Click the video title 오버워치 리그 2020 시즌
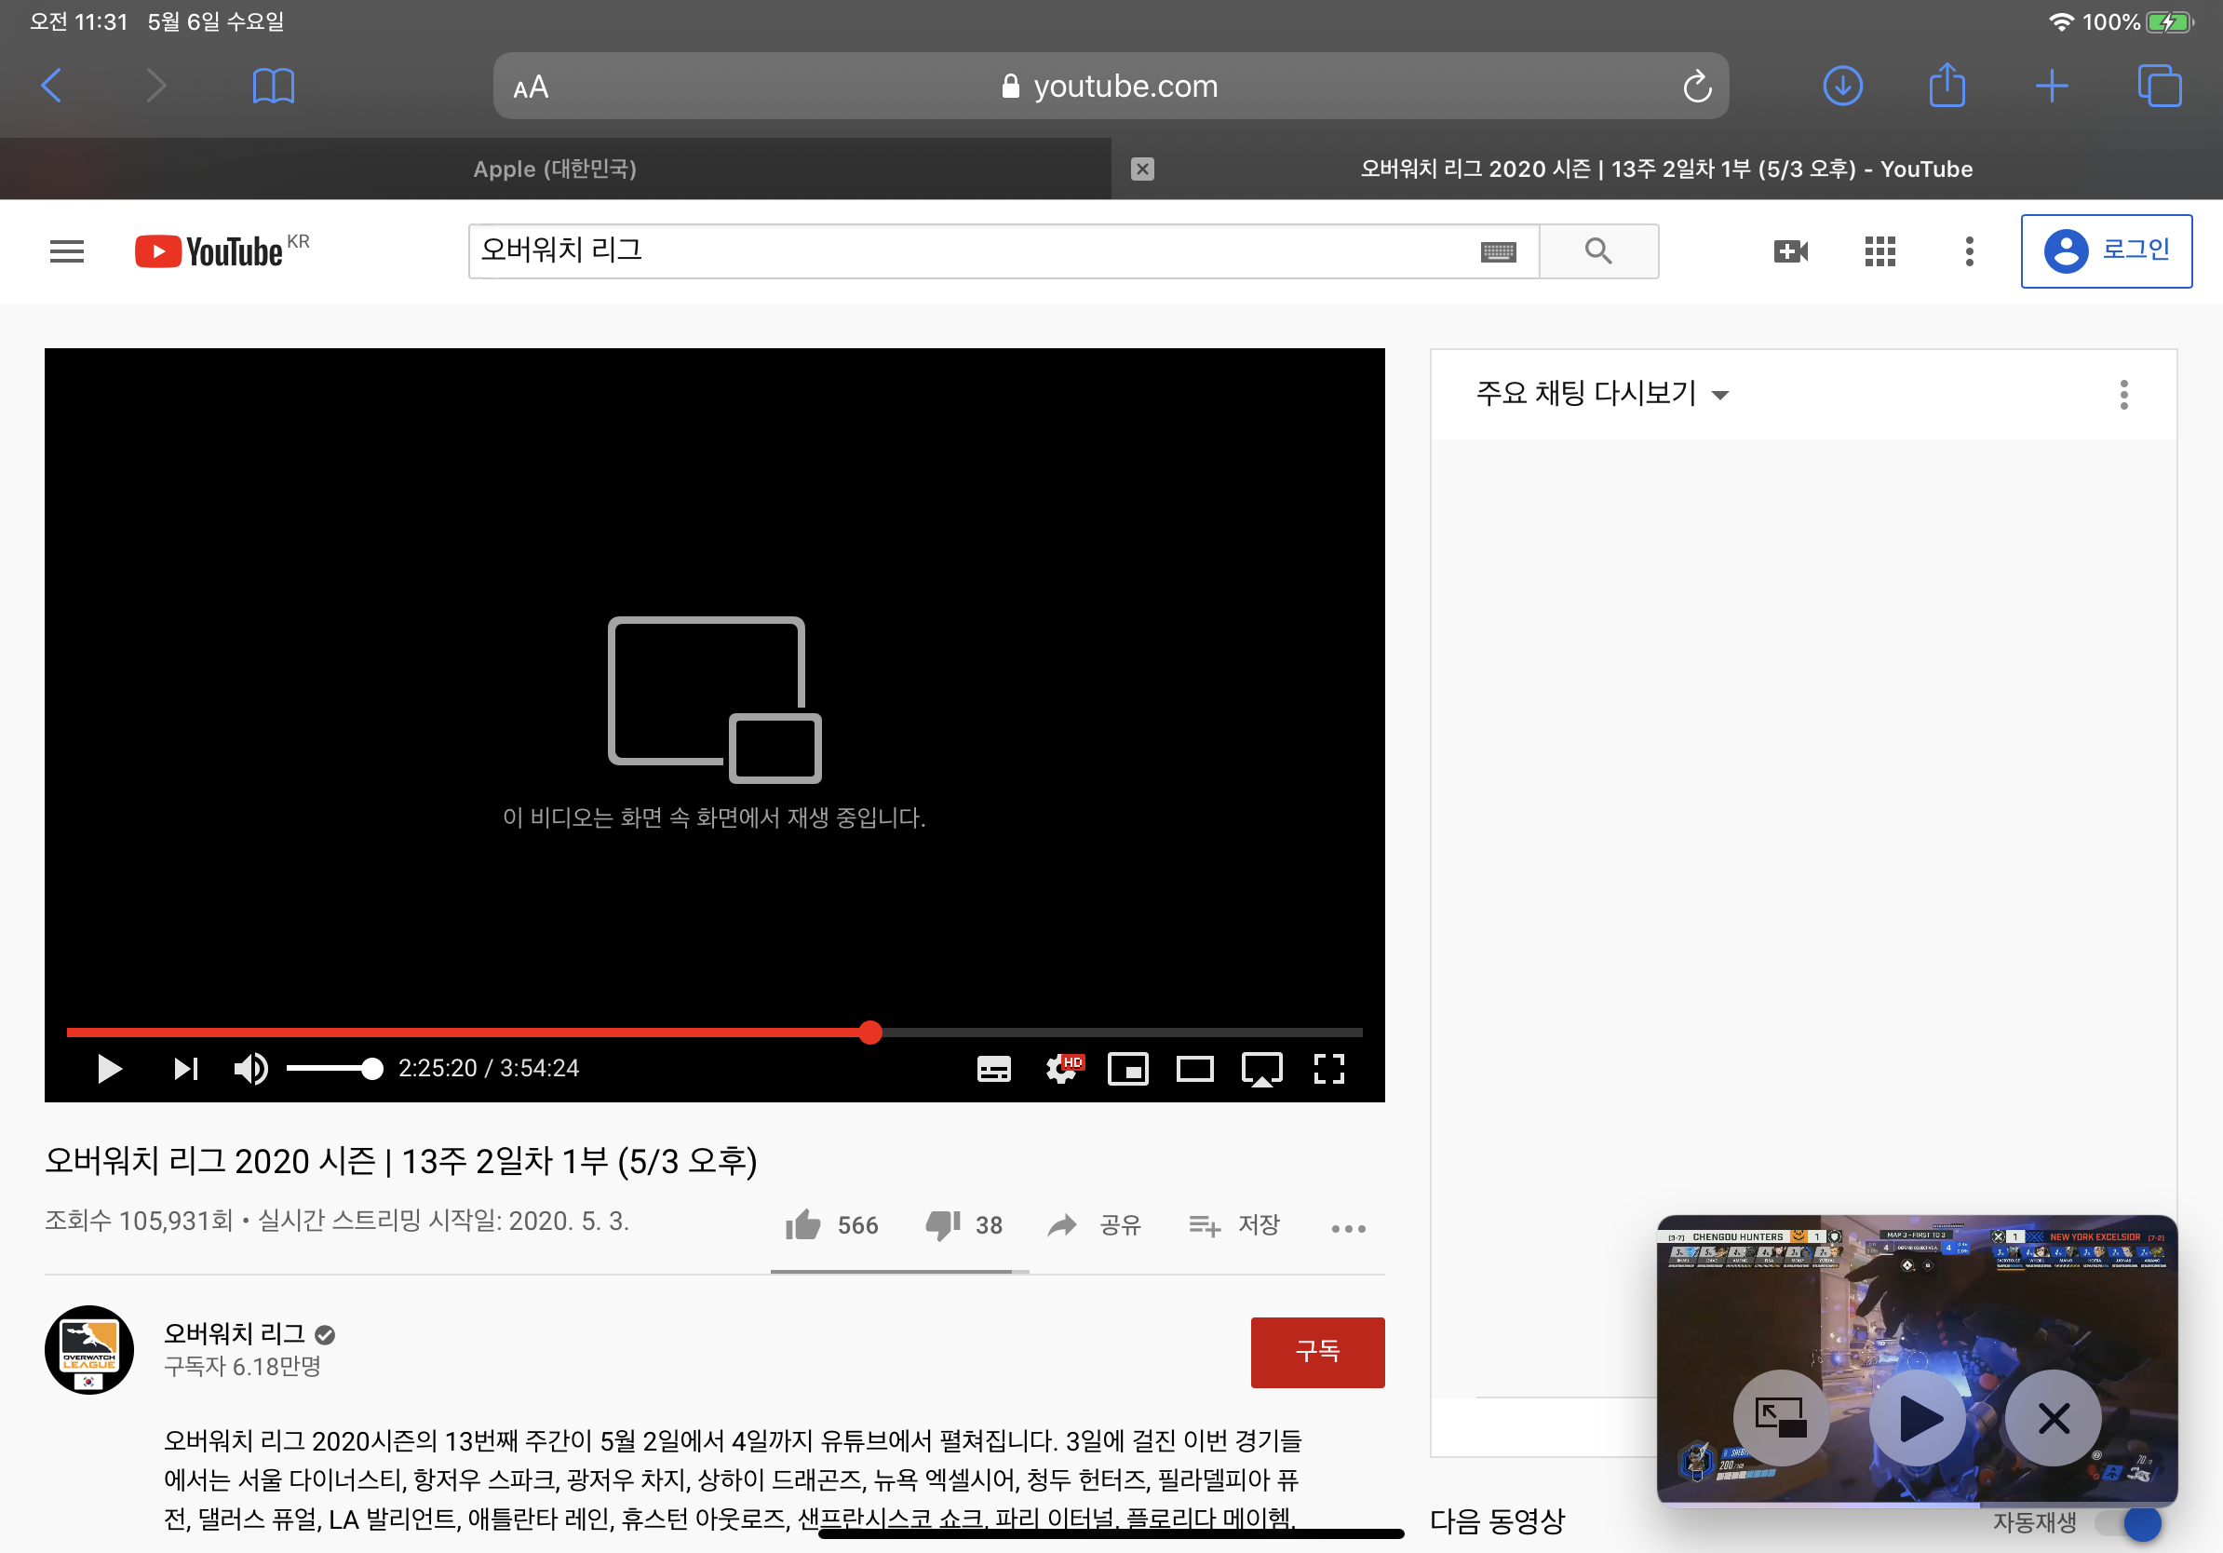The width and height of the screenshot is (2223, 1553). pos(401,1161)
